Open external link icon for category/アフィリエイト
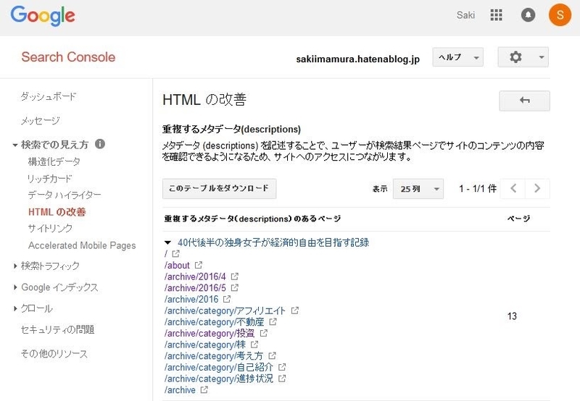 click(294, 311)
